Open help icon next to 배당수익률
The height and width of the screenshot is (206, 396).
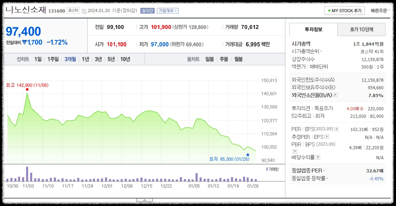click(318, 157)
